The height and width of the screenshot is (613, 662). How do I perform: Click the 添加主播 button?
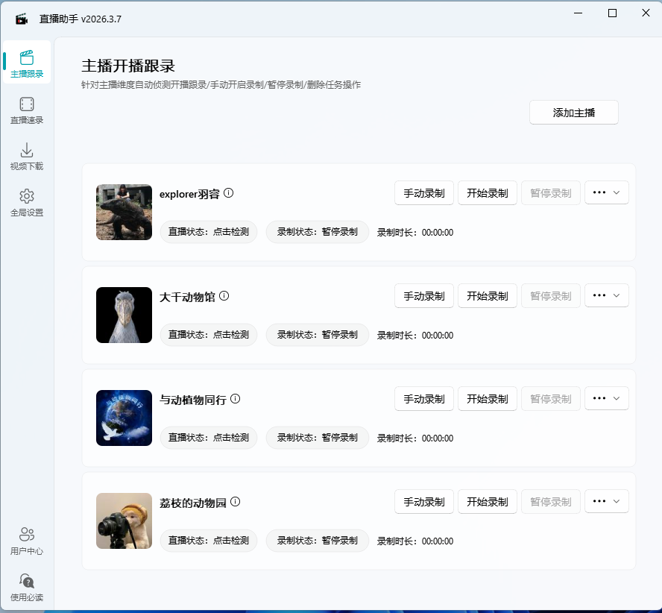[x=573, y=112]
